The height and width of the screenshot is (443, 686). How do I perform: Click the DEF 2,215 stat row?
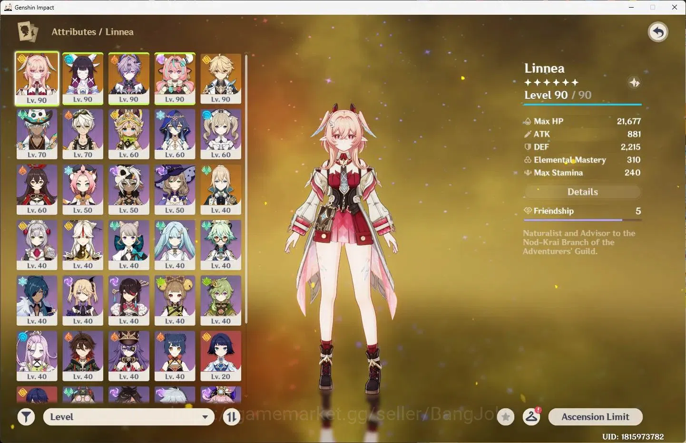pos(582,147)
